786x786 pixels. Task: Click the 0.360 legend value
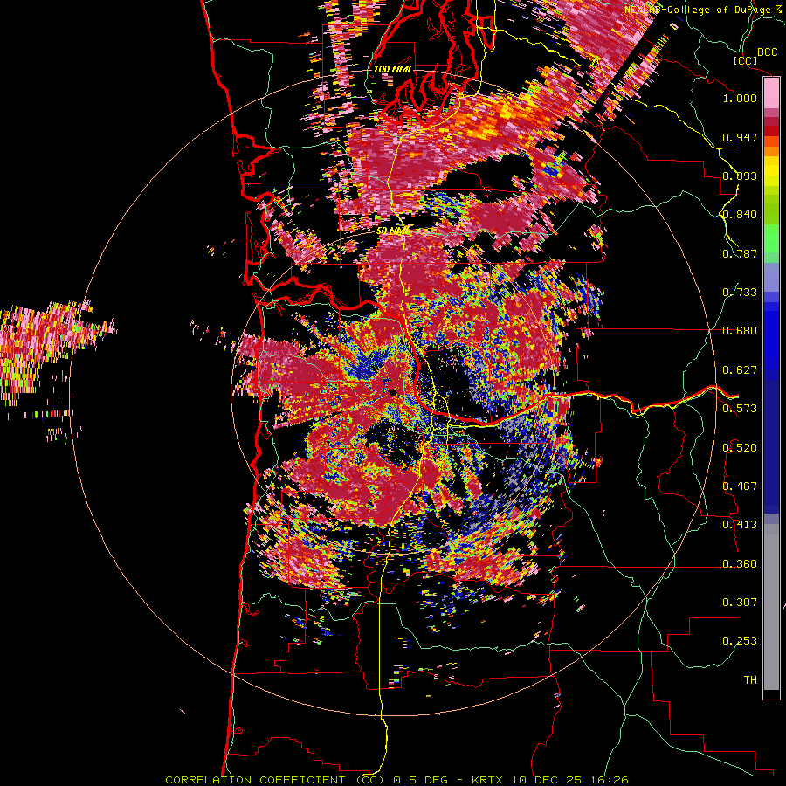pyautogui.click(x=740, y=564)
